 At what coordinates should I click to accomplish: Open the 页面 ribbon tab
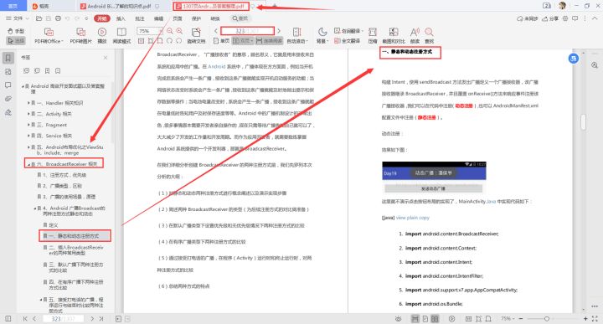point(178,18)
